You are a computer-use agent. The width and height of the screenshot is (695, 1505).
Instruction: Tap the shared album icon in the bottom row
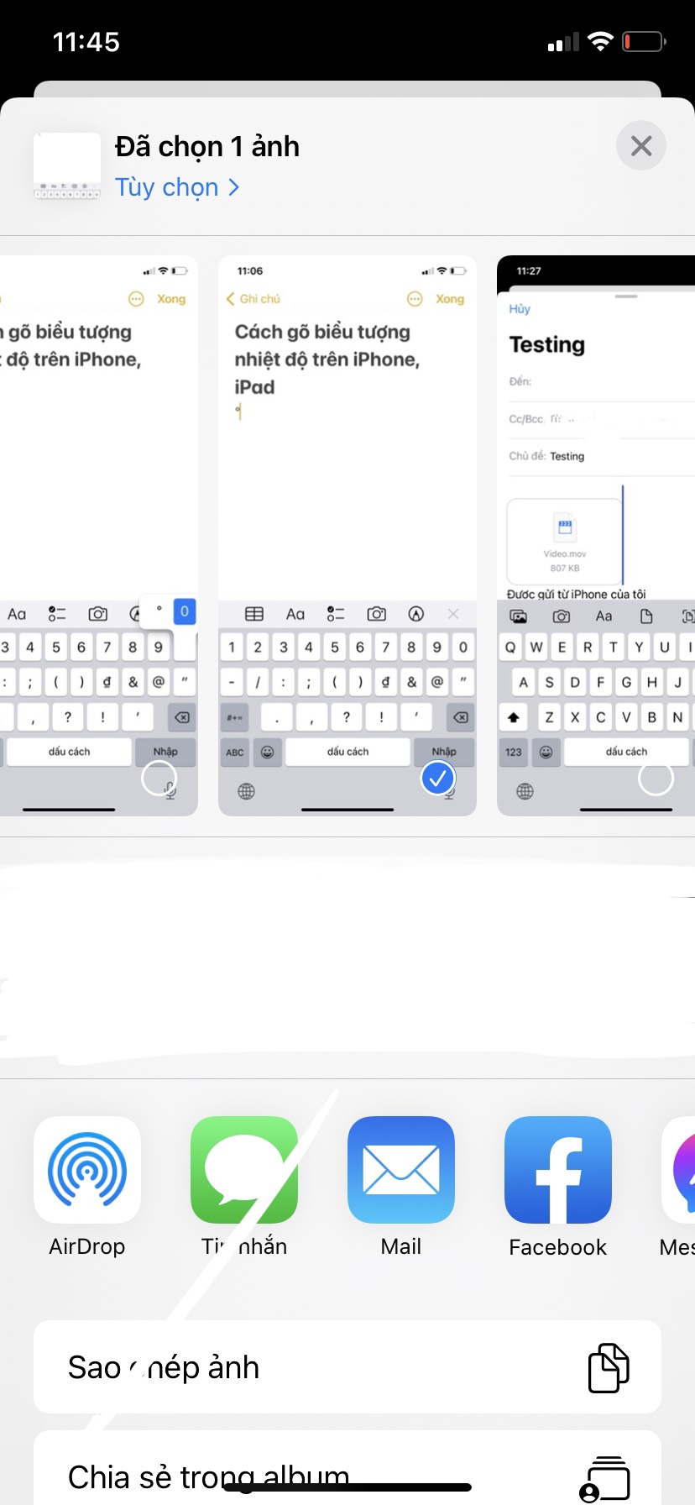(605, 1478)
